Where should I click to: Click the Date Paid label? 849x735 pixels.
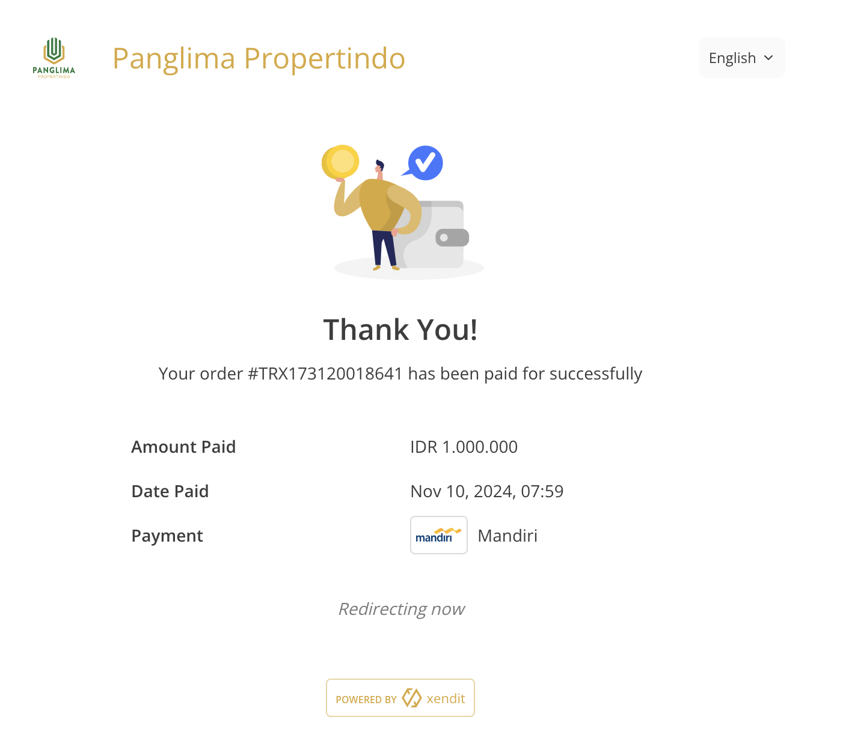point(170,491)
